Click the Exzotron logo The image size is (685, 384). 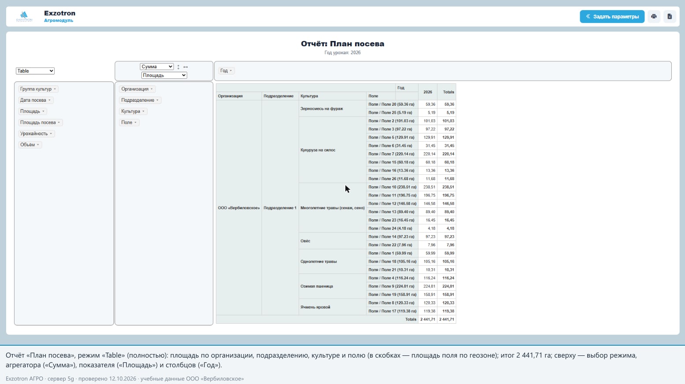coord(24,17)
